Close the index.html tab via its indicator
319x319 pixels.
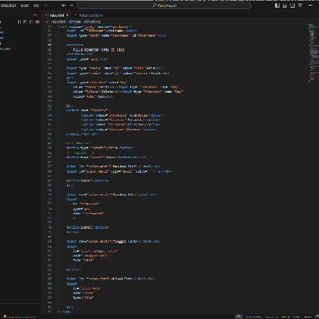pyautogui.click(x=67, y=15)
